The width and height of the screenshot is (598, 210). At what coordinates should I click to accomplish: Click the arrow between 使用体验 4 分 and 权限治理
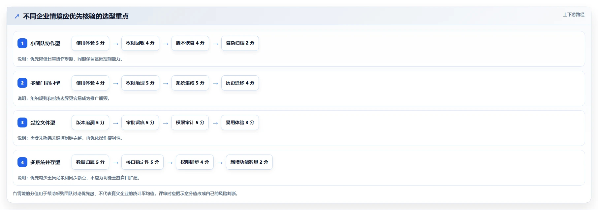tap(115, 84)
